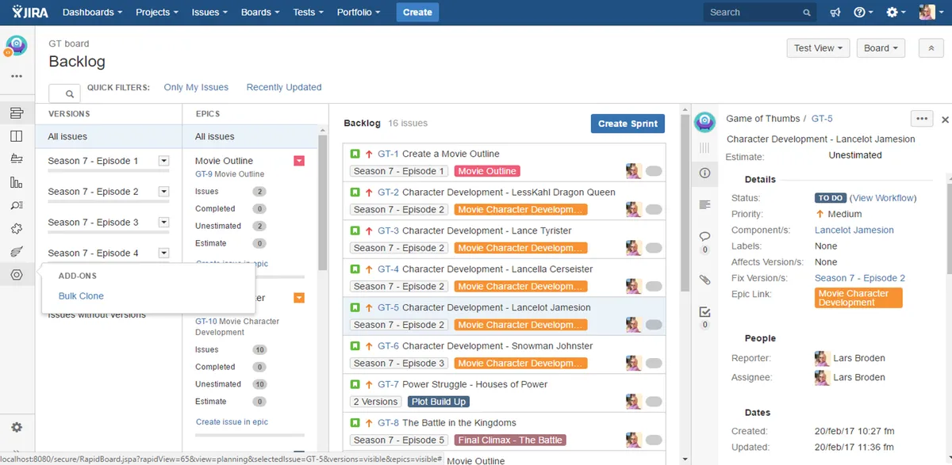Expand Season 7 - Episode 1 version dropdown
This screenshot has height=465, width=952.
(163, 161)
